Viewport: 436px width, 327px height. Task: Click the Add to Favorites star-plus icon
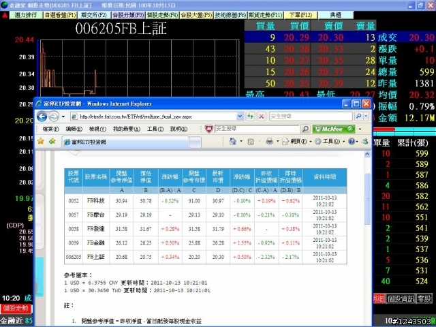(52, 141)
